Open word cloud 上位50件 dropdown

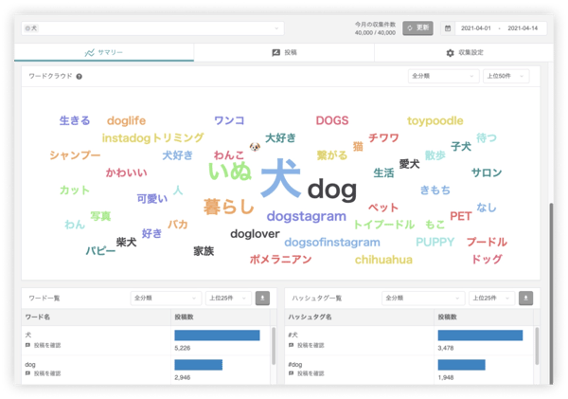pyautogui.click(x=506, y=76)
